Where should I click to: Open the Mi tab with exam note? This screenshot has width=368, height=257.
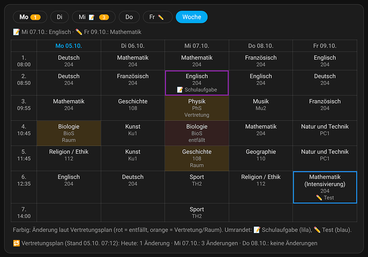(x=94, y=17)
